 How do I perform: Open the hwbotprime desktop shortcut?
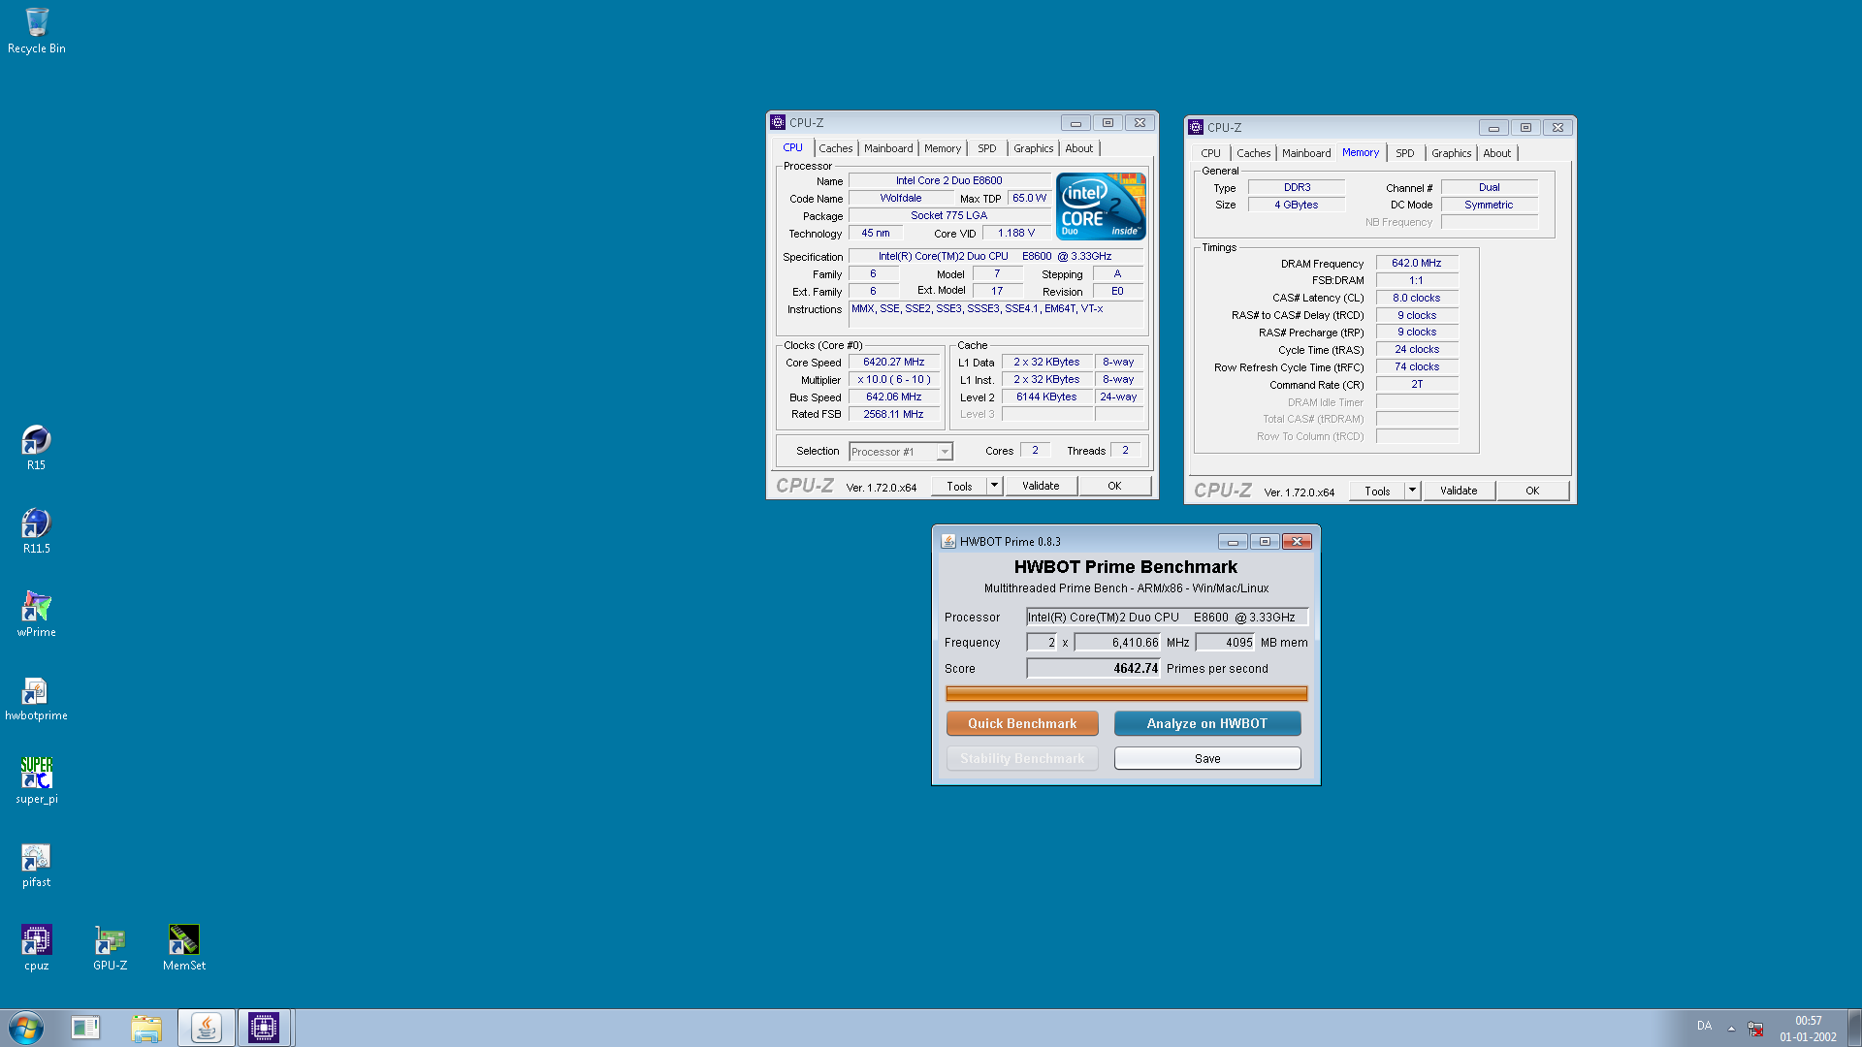[36, 698]
